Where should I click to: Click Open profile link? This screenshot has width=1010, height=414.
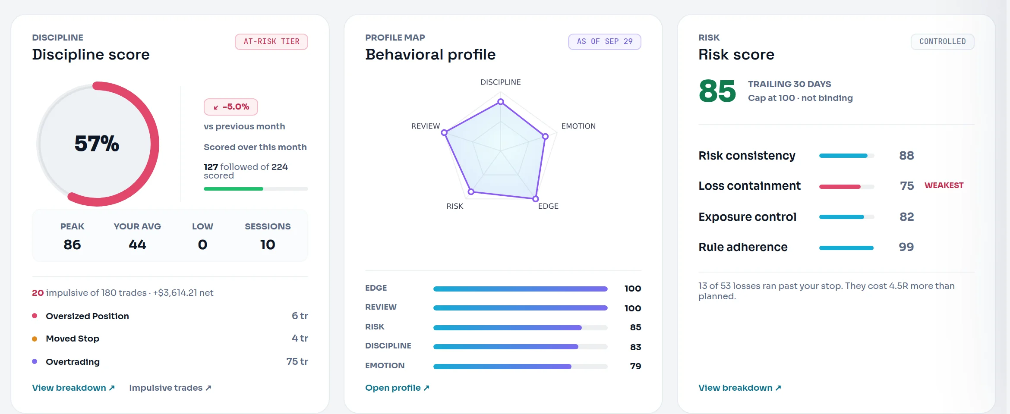coord(397,388)
